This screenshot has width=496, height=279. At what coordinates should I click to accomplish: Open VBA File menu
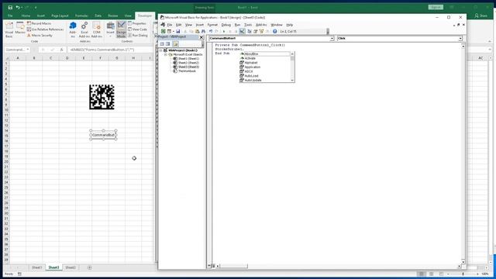pos(170,25)
